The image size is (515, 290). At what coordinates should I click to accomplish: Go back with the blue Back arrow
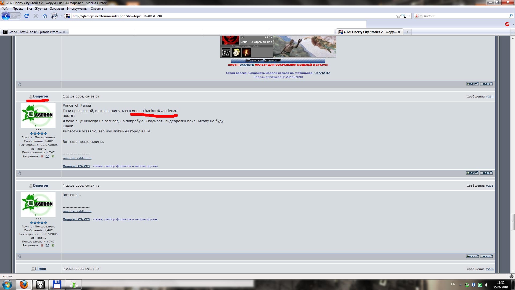pyautogui.click(x=6, y=16)
